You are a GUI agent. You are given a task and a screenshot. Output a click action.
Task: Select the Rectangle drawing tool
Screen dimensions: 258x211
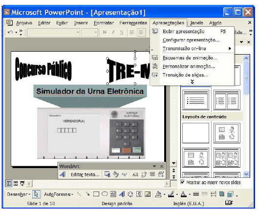pos(96,194)
